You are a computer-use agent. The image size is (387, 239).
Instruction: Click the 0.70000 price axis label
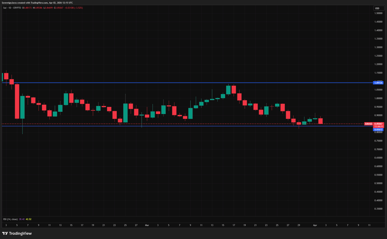point(378,149)
